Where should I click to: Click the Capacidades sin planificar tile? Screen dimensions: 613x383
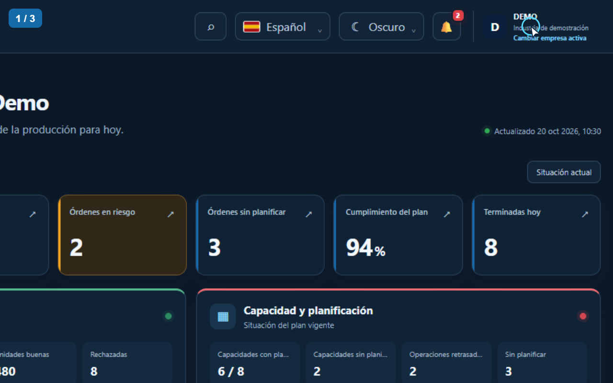coord(351,362)
